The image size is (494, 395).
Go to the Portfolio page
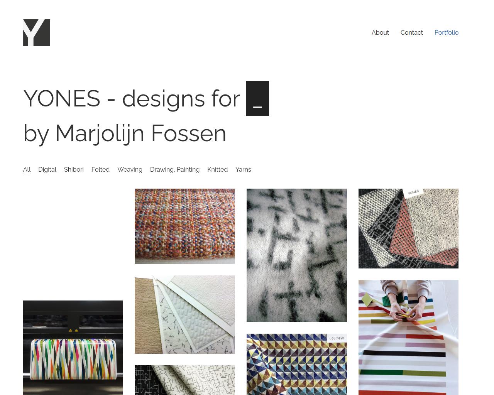click(x=447, y=33)
